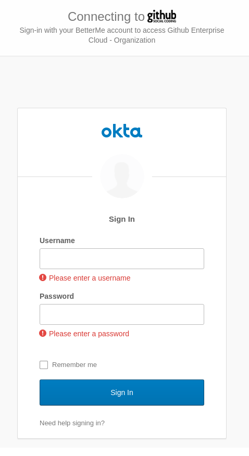The image size is (249, 456).
Task: Click the 'Connecting to' header text
Action: tap(106, 17)
